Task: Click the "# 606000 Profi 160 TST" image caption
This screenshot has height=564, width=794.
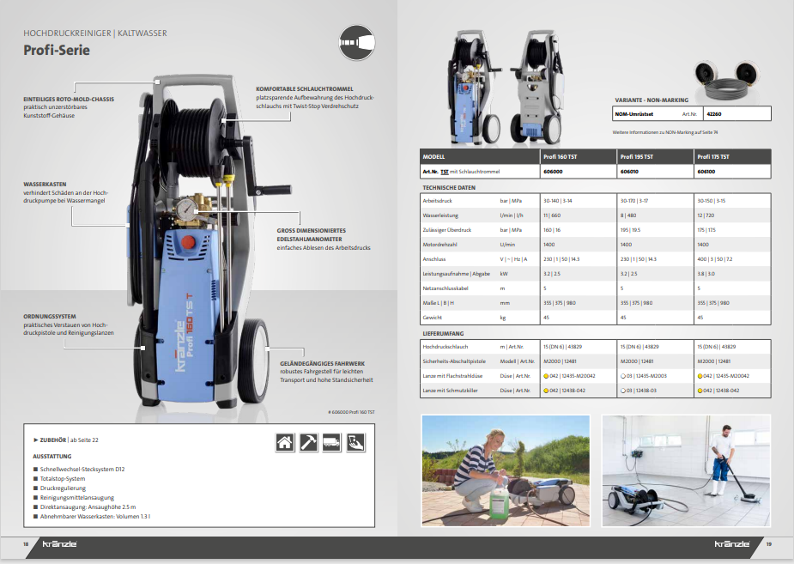Action: [351, 412]
